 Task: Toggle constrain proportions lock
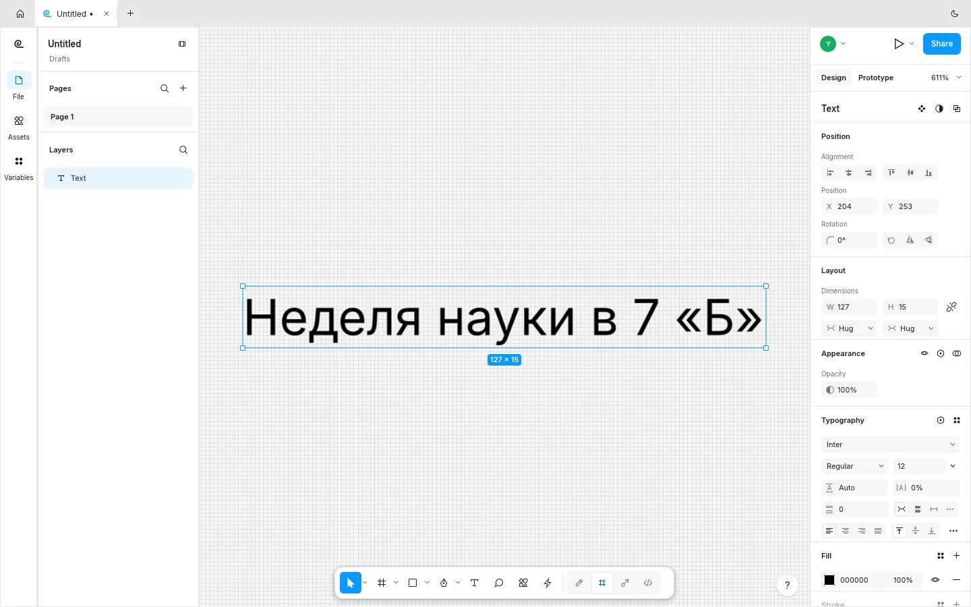[951, 307]
